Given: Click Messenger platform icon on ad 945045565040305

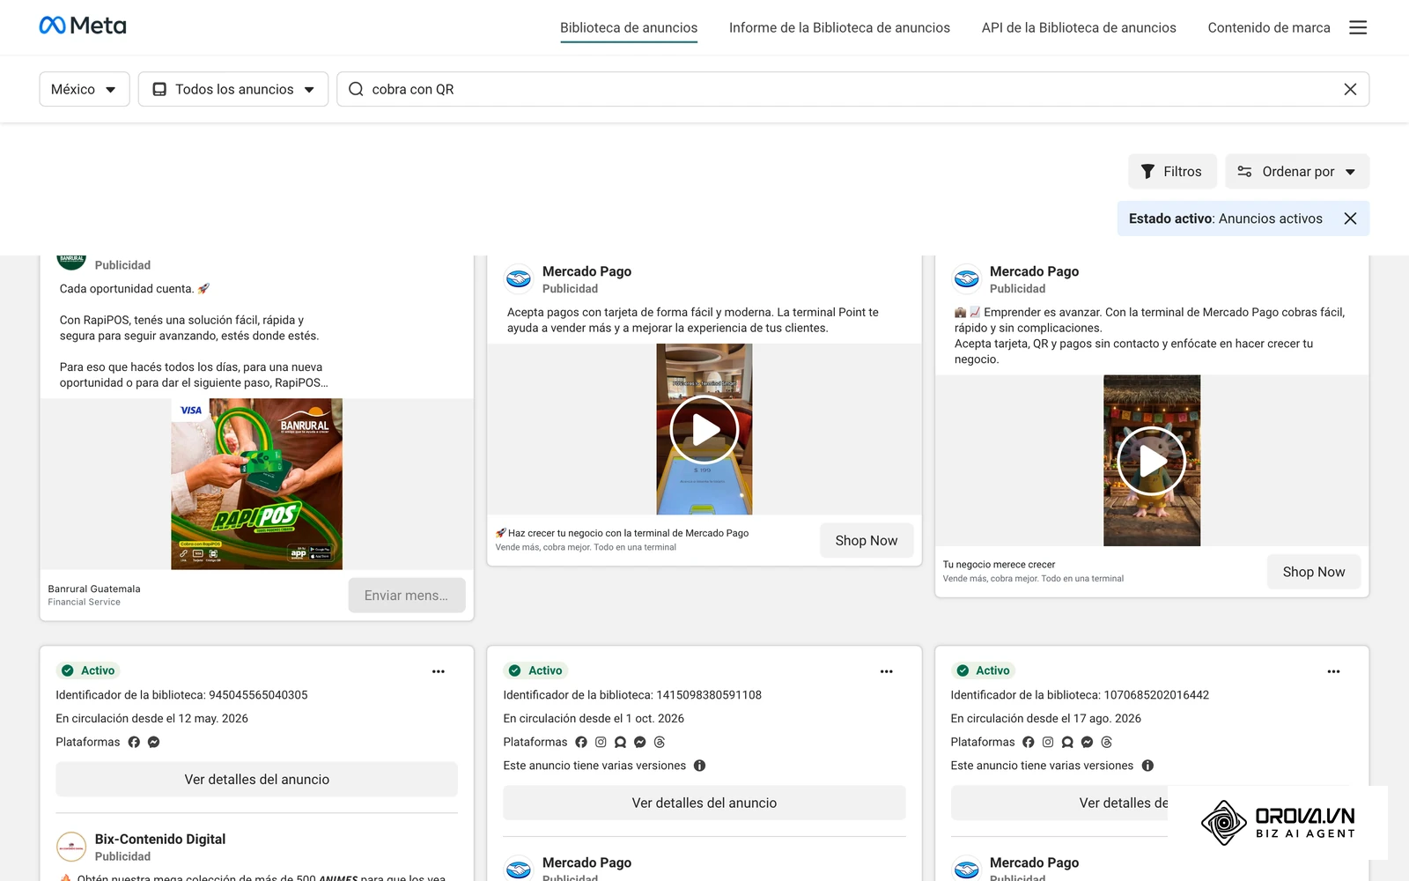Looking at the screenshot, I should [x=153, y=742].
